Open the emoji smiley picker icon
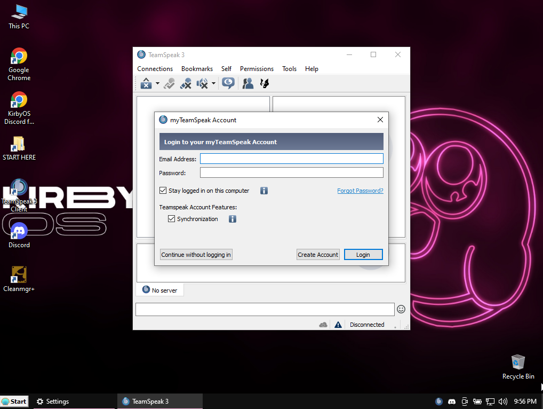543x409 pixels. [401, 309]
